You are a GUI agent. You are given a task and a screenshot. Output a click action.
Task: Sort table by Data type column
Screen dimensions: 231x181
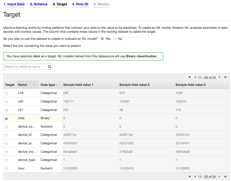49,85
